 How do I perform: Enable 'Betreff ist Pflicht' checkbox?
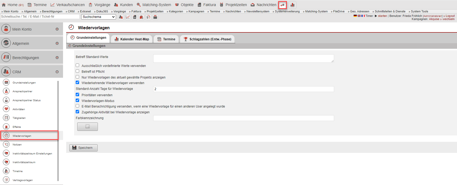tap(78, 71)
